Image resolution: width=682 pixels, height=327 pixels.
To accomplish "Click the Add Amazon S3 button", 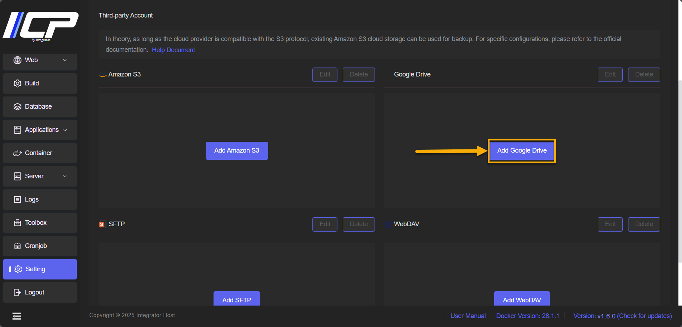I will (x=237, y=150).
